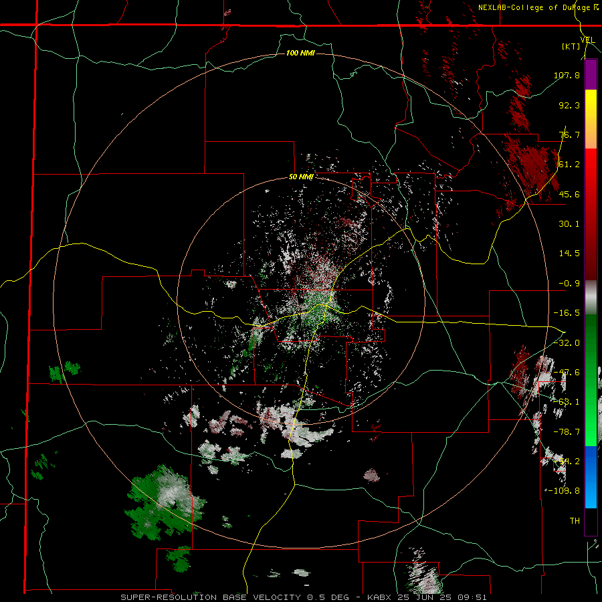Select the -109.8 scale value
The width and height of the screenshot is (602, 602).
[x=565, y=491]
